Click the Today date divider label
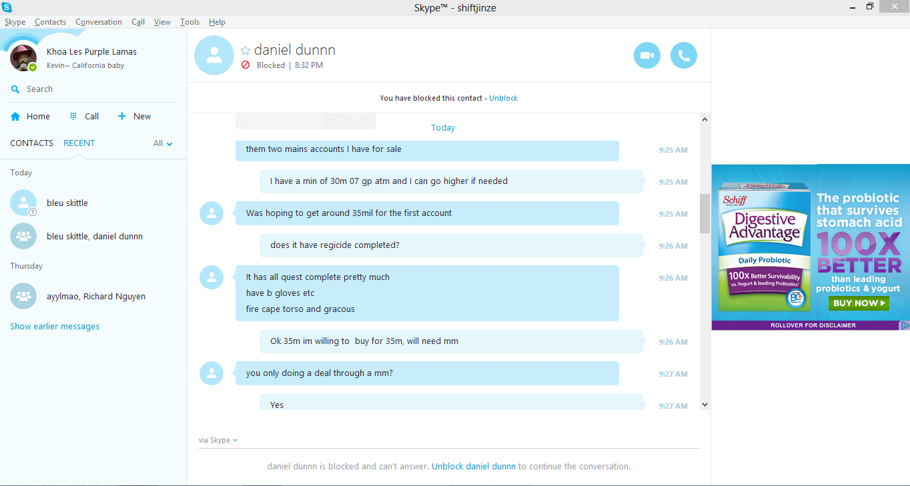 tap(443, 128)
